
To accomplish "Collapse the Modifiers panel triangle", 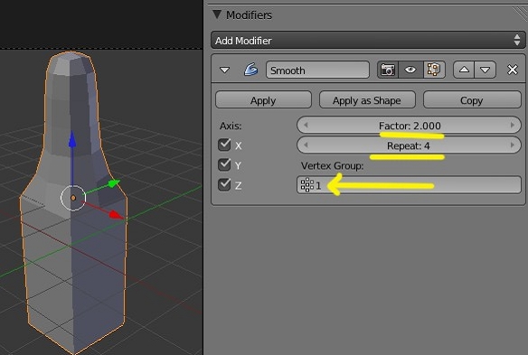I will click(x=217, y=14).
